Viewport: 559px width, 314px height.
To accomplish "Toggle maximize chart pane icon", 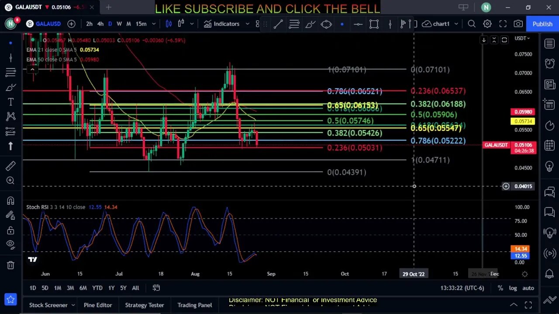I will click(x=504, y=40).
